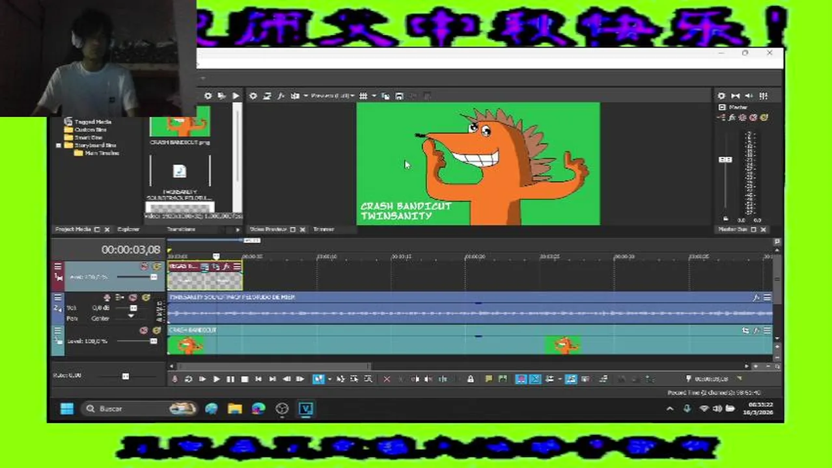Open Master FX icon in Master panel
The image size is (832, 468).
tap(732, 118)
